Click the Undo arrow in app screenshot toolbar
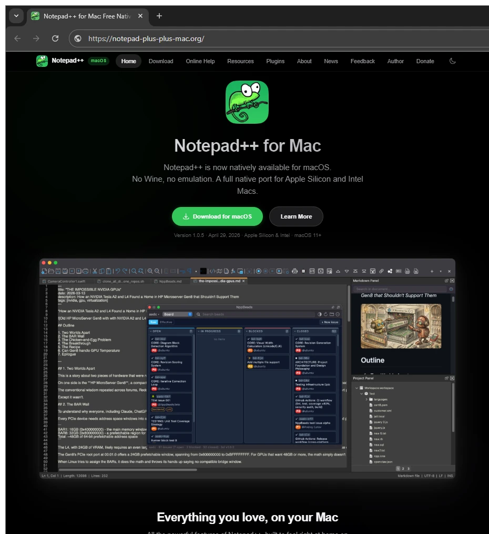Screen dimensions: 489x534 click(118, 271)
